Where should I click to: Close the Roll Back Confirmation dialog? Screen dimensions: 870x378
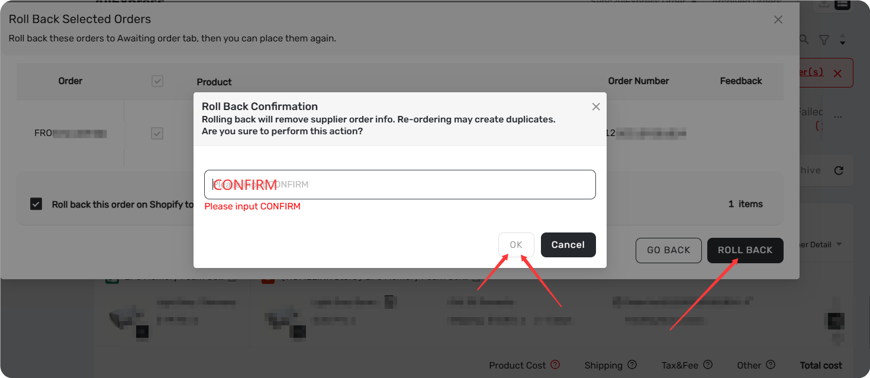pyautogui.click(x=596, y=106)
